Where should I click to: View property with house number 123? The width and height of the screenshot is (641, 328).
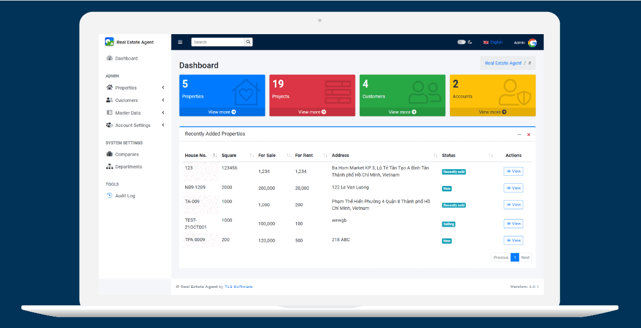pos(513,171)
